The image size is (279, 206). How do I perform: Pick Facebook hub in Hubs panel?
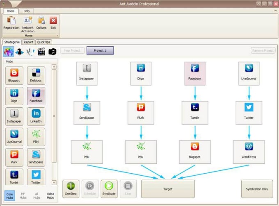(x=36, y=96)
